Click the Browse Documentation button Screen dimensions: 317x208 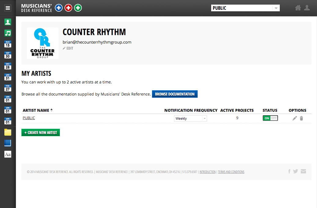point(175,94)
